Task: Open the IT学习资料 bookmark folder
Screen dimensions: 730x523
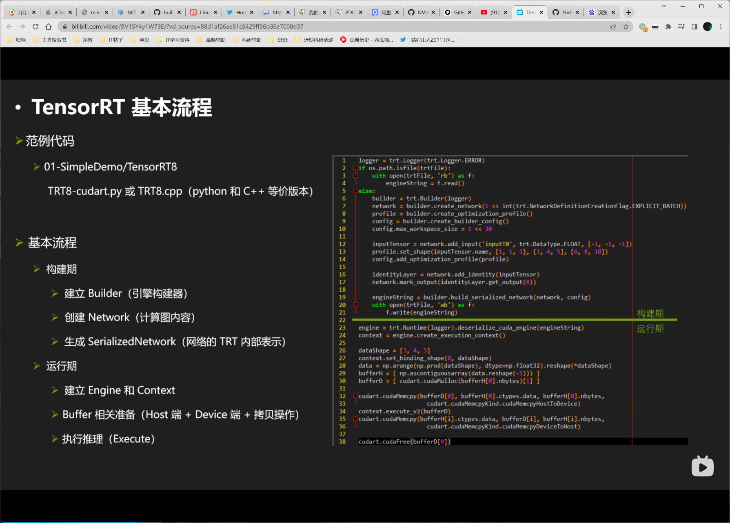Action: pos(173,40)
